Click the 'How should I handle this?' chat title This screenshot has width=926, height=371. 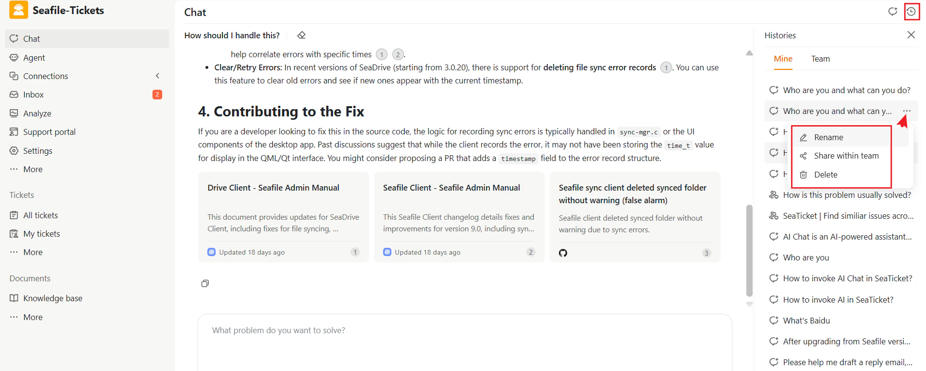(x=232, y=35)
